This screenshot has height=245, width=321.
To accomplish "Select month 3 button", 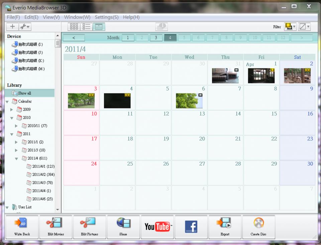I will click(x=156, y=38).
